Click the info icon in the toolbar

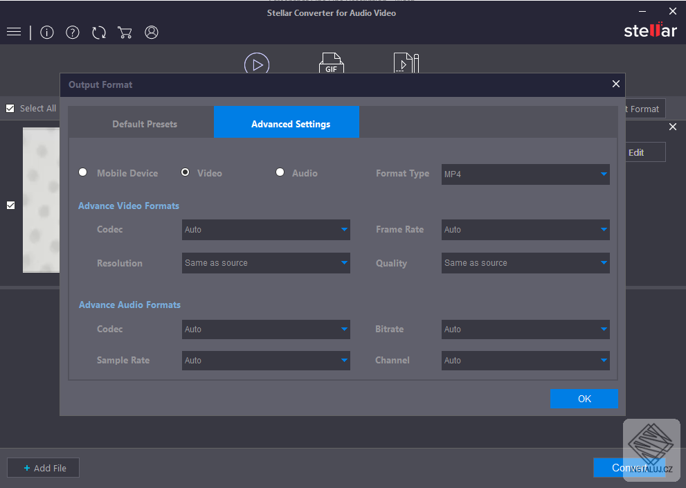(x=47, y=33)
